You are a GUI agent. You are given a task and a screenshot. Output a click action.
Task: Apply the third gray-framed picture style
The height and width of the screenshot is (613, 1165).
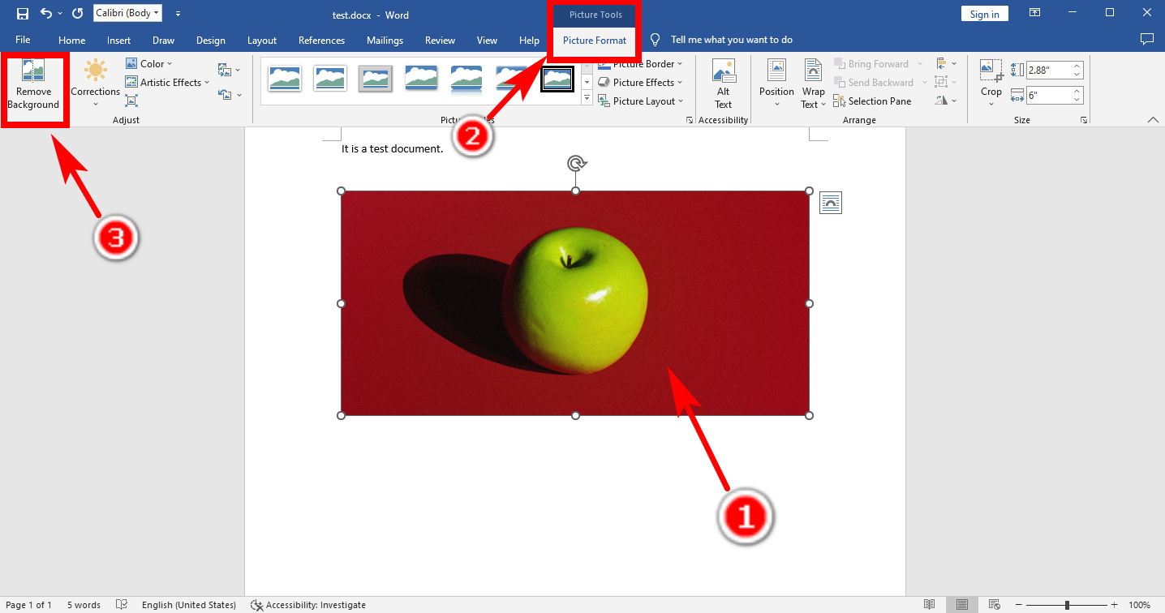[376, 79]
